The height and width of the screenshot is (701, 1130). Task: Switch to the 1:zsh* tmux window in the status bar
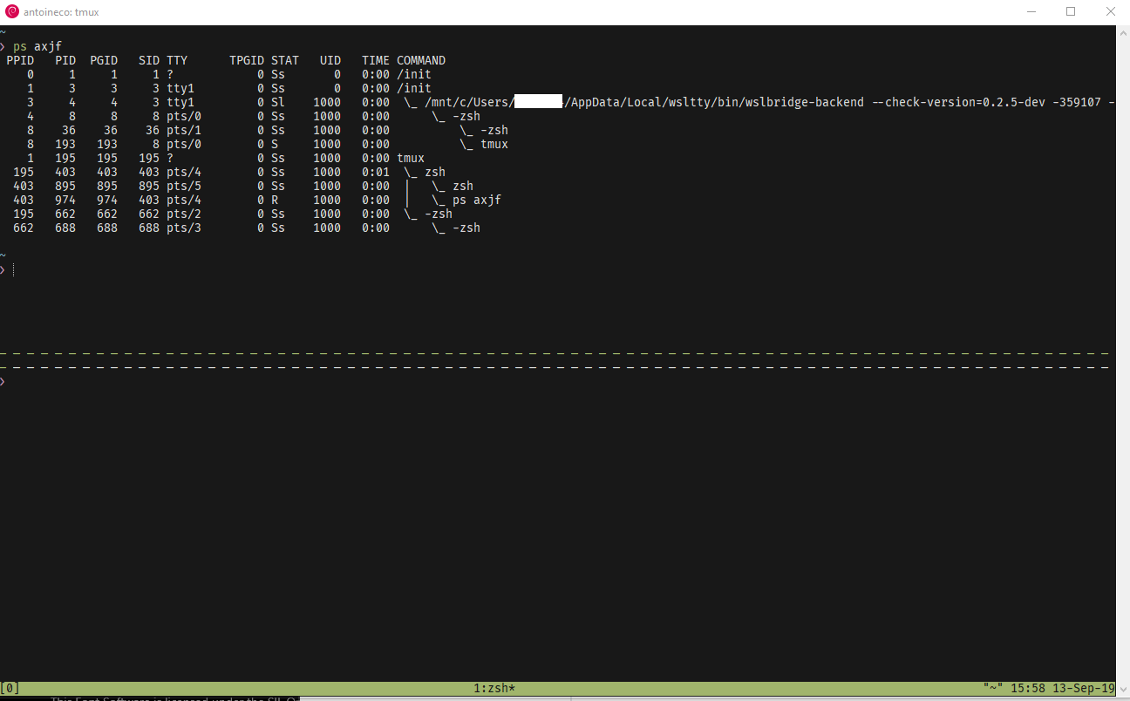(493, 688)
